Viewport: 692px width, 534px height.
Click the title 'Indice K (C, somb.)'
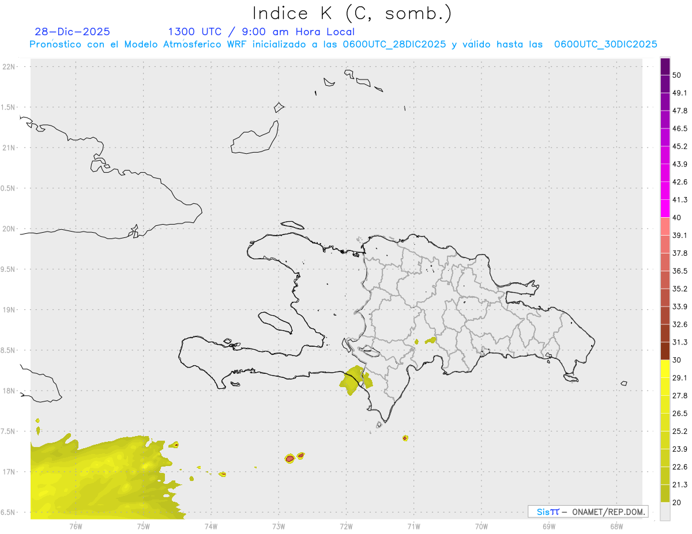point(352,14)
